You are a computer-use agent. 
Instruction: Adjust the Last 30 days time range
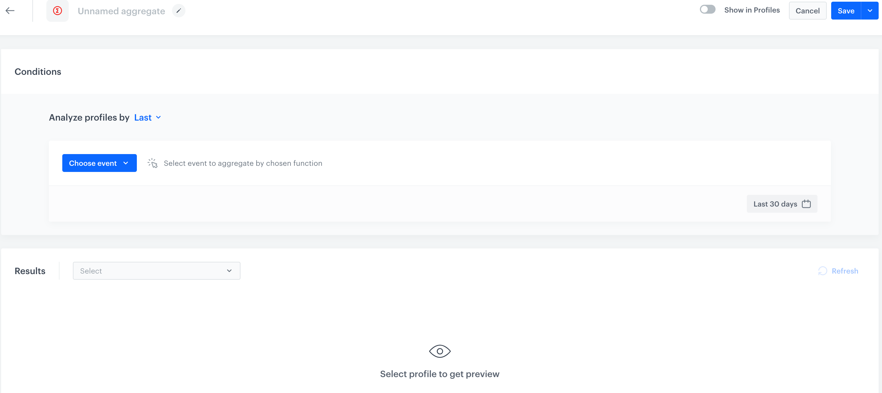pyautogui.click(x=782, y=203)
